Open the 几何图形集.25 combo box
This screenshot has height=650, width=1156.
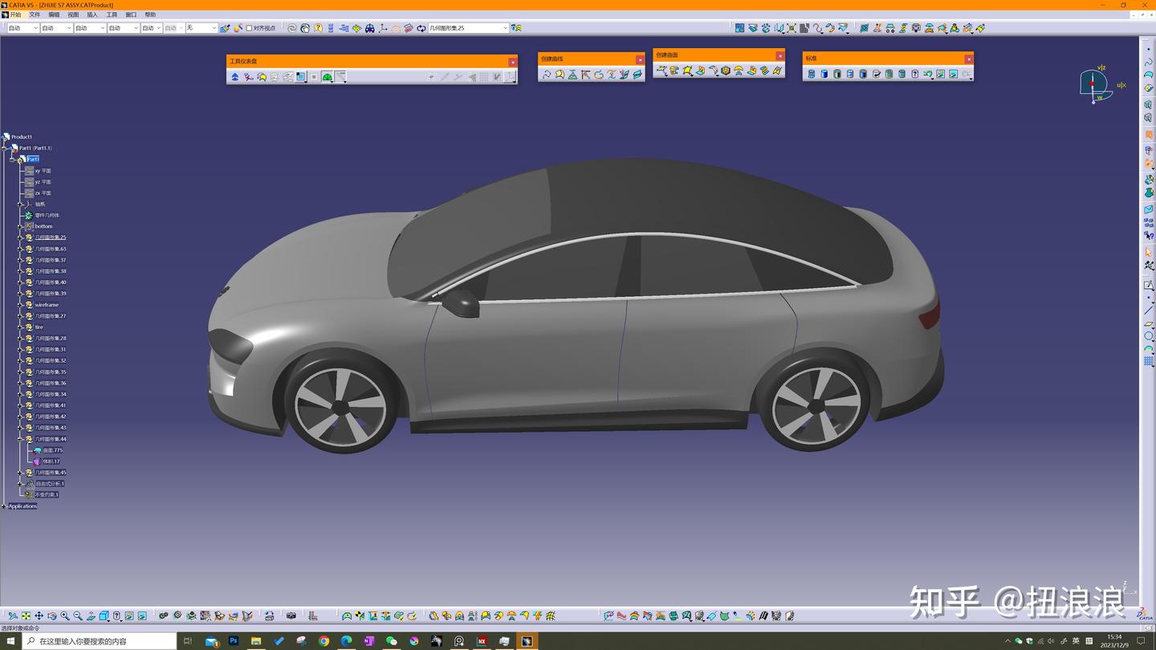(x=503, y=26)
